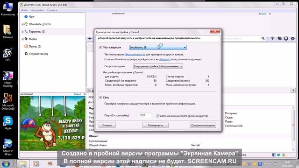Open the Обновить до Pro sidebar entry
This screenshot has height=168, width=299.
(x=40, y=24)
